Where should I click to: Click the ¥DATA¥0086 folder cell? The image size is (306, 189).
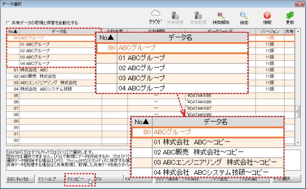pos(220,102)
